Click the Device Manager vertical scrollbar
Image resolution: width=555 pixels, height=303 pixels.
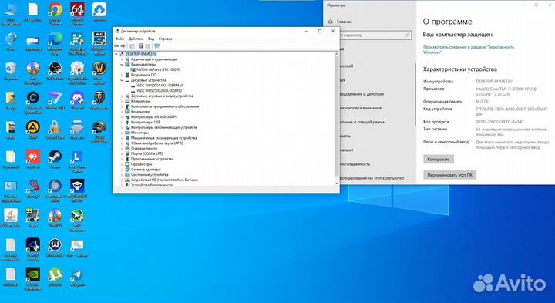[336, 117]
